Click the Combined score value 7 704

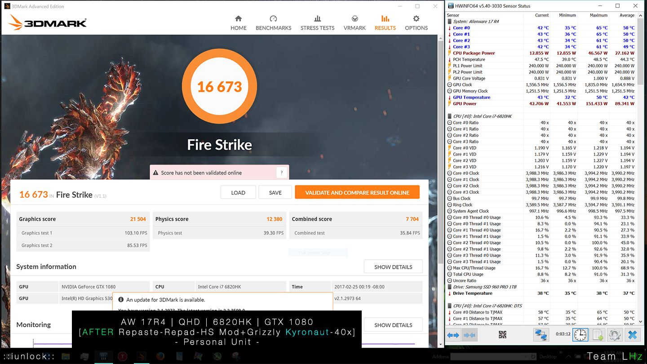412,219
